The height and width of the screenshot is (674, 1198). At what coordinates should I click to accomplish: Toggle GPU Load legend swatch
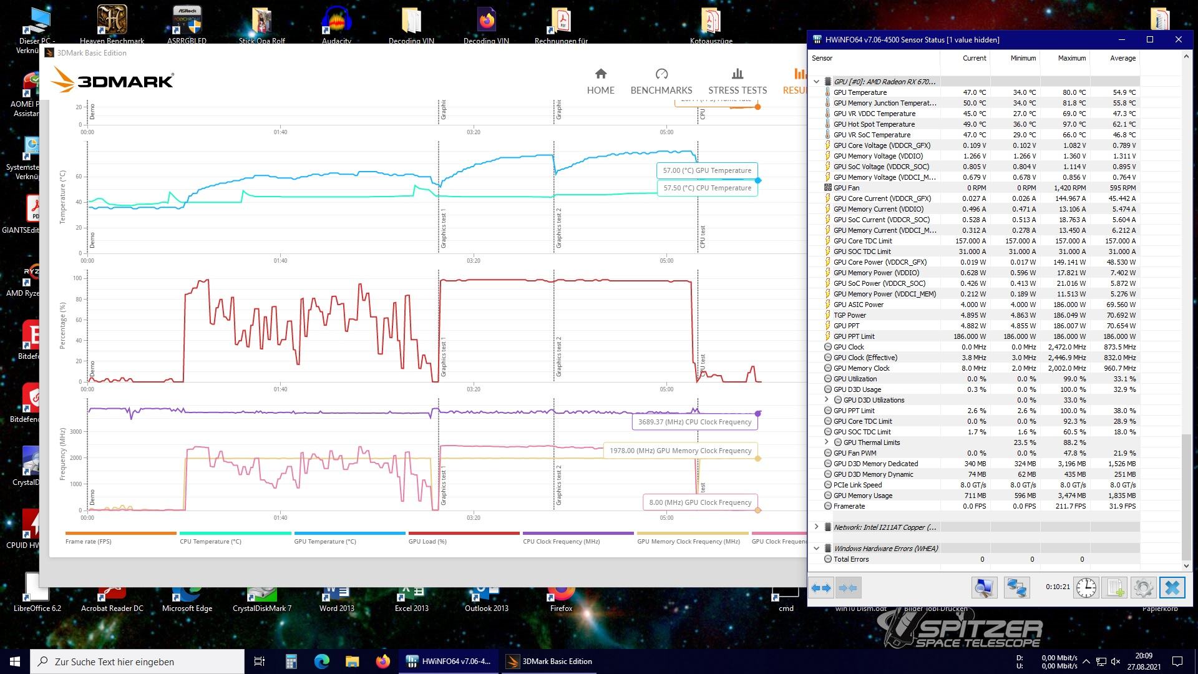tap(464, 534)
